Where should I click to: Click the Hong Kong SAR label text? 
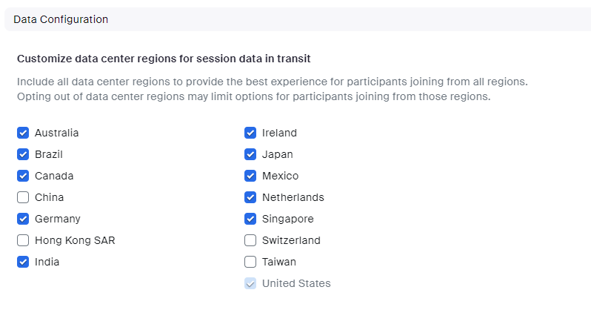(75, 240)
